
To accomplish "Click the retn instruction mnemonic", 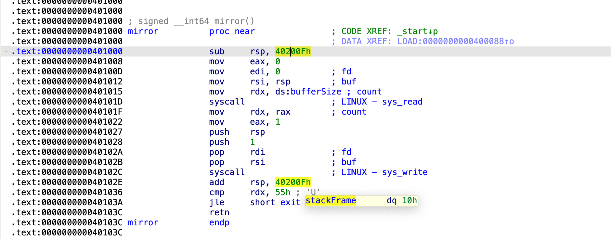I will click(219, 212).
